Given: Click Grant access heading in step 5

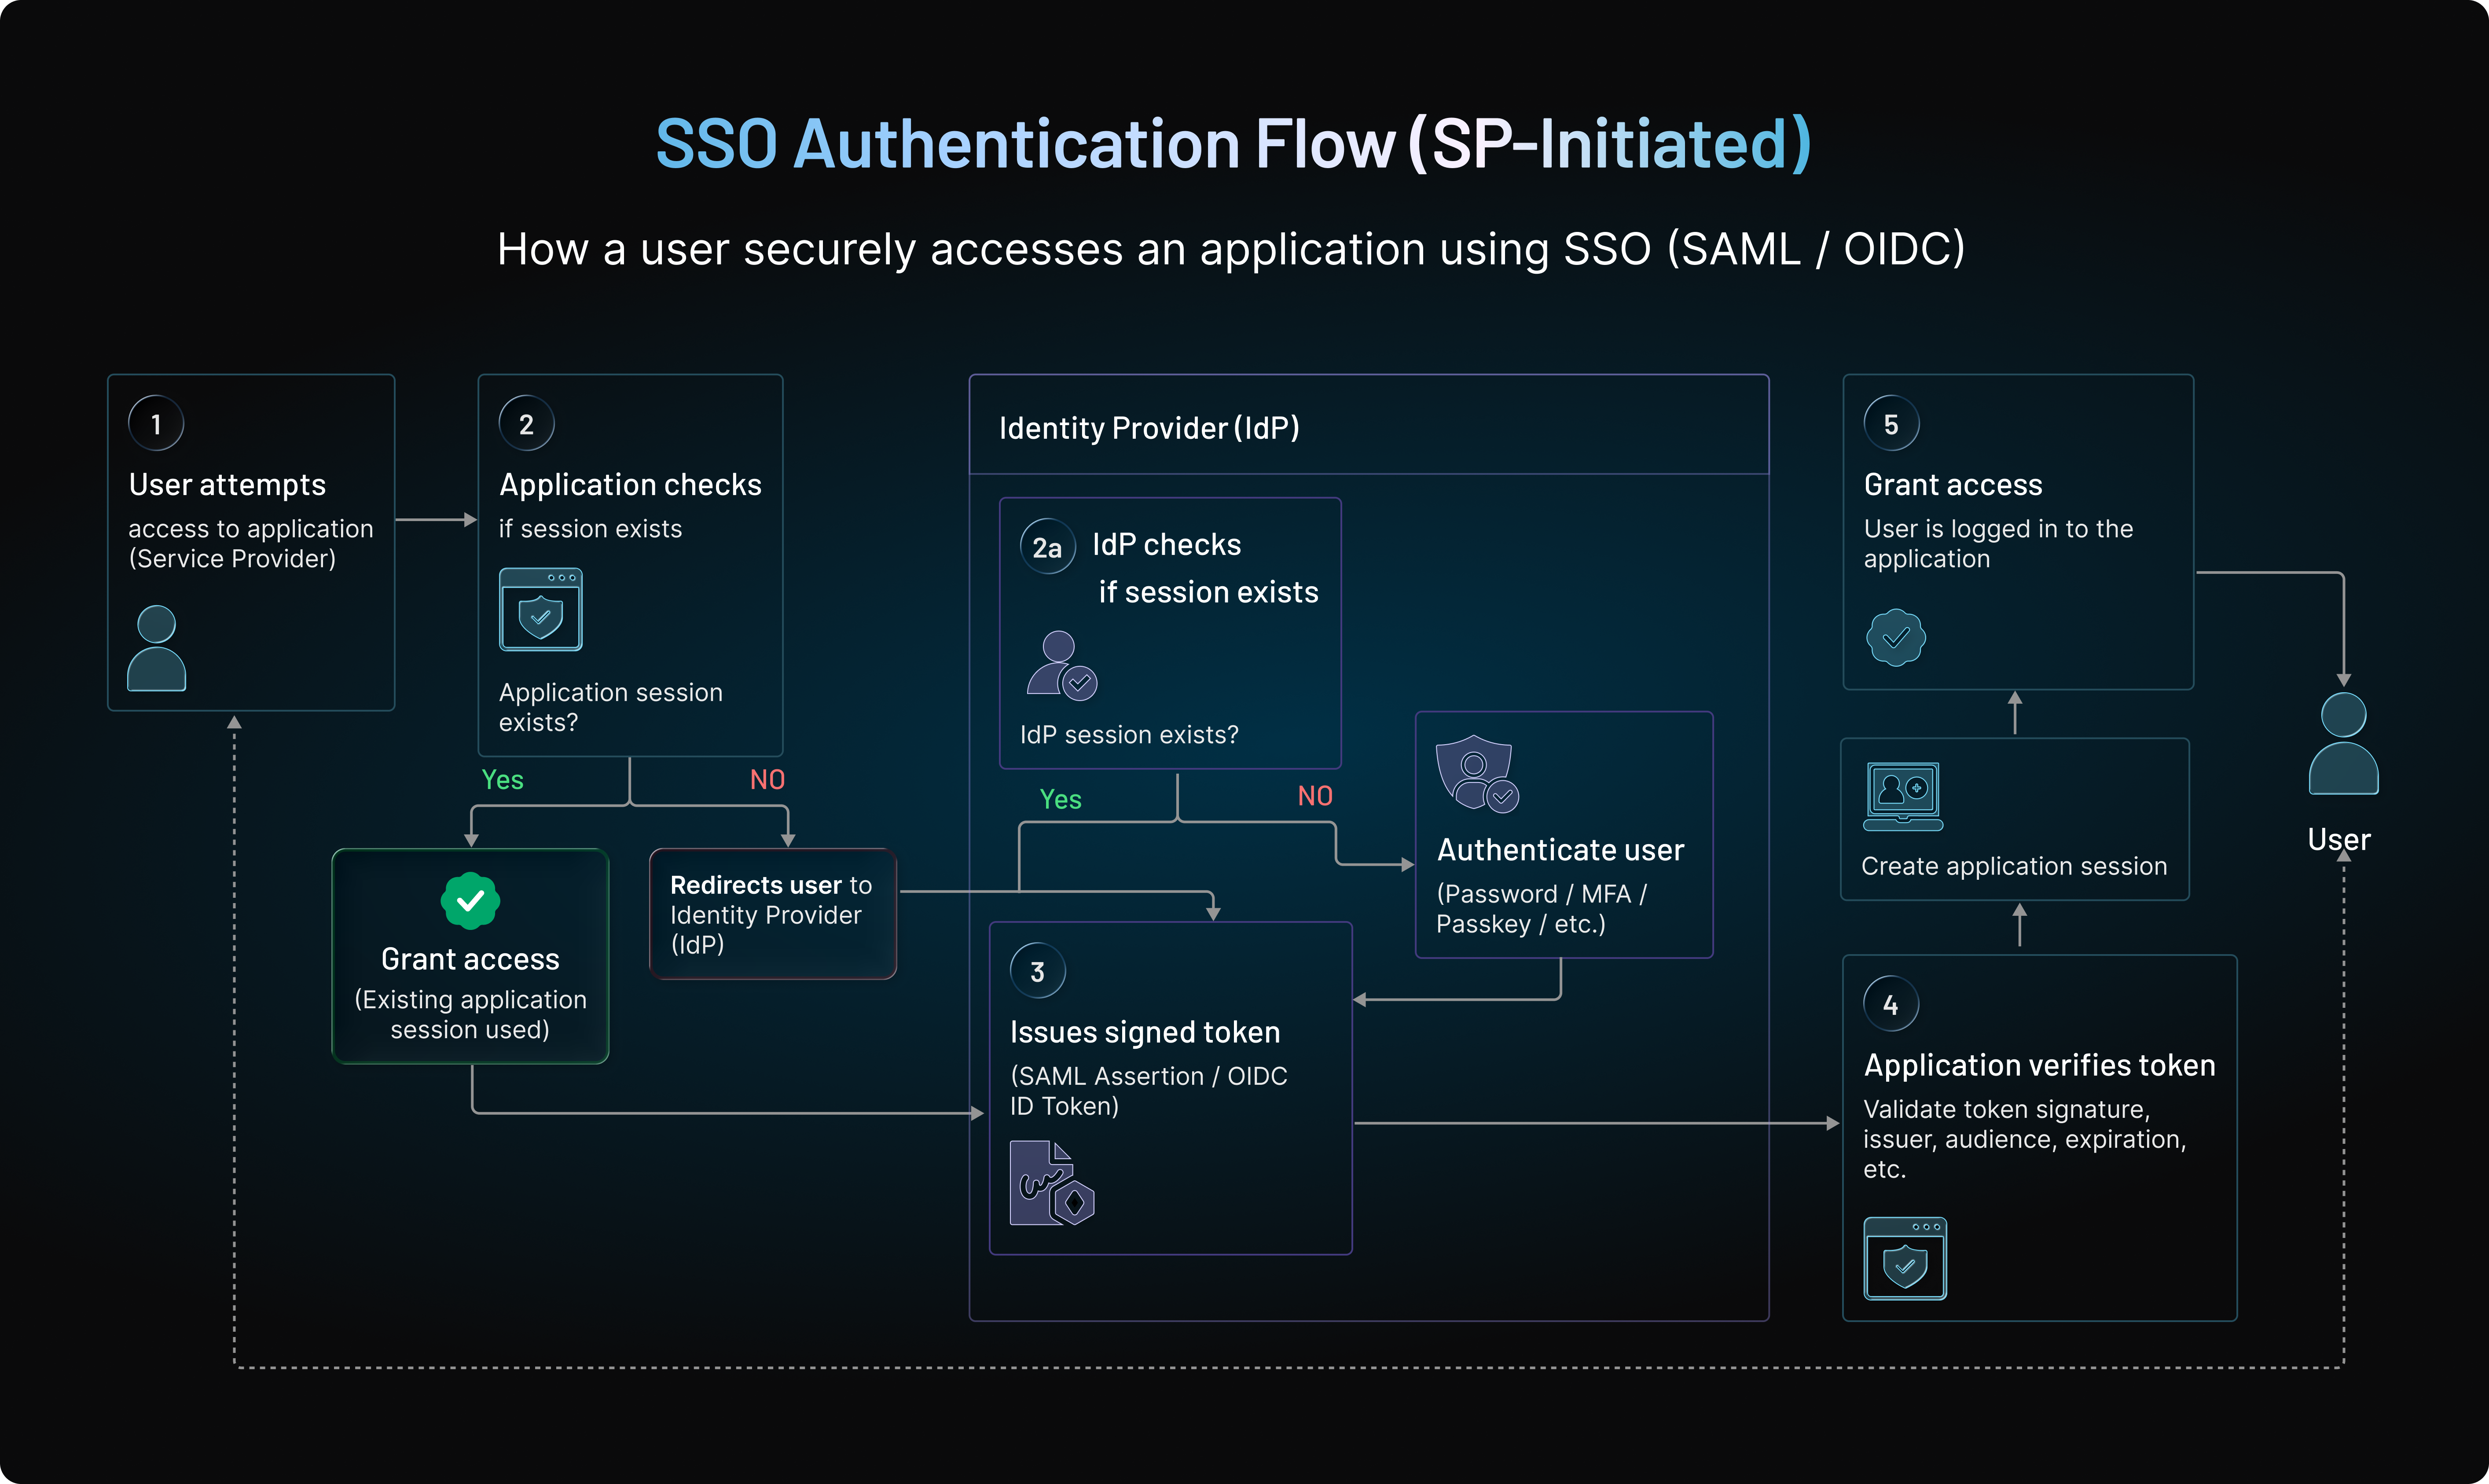Looking at the screenshot, I should (1953, 484).
